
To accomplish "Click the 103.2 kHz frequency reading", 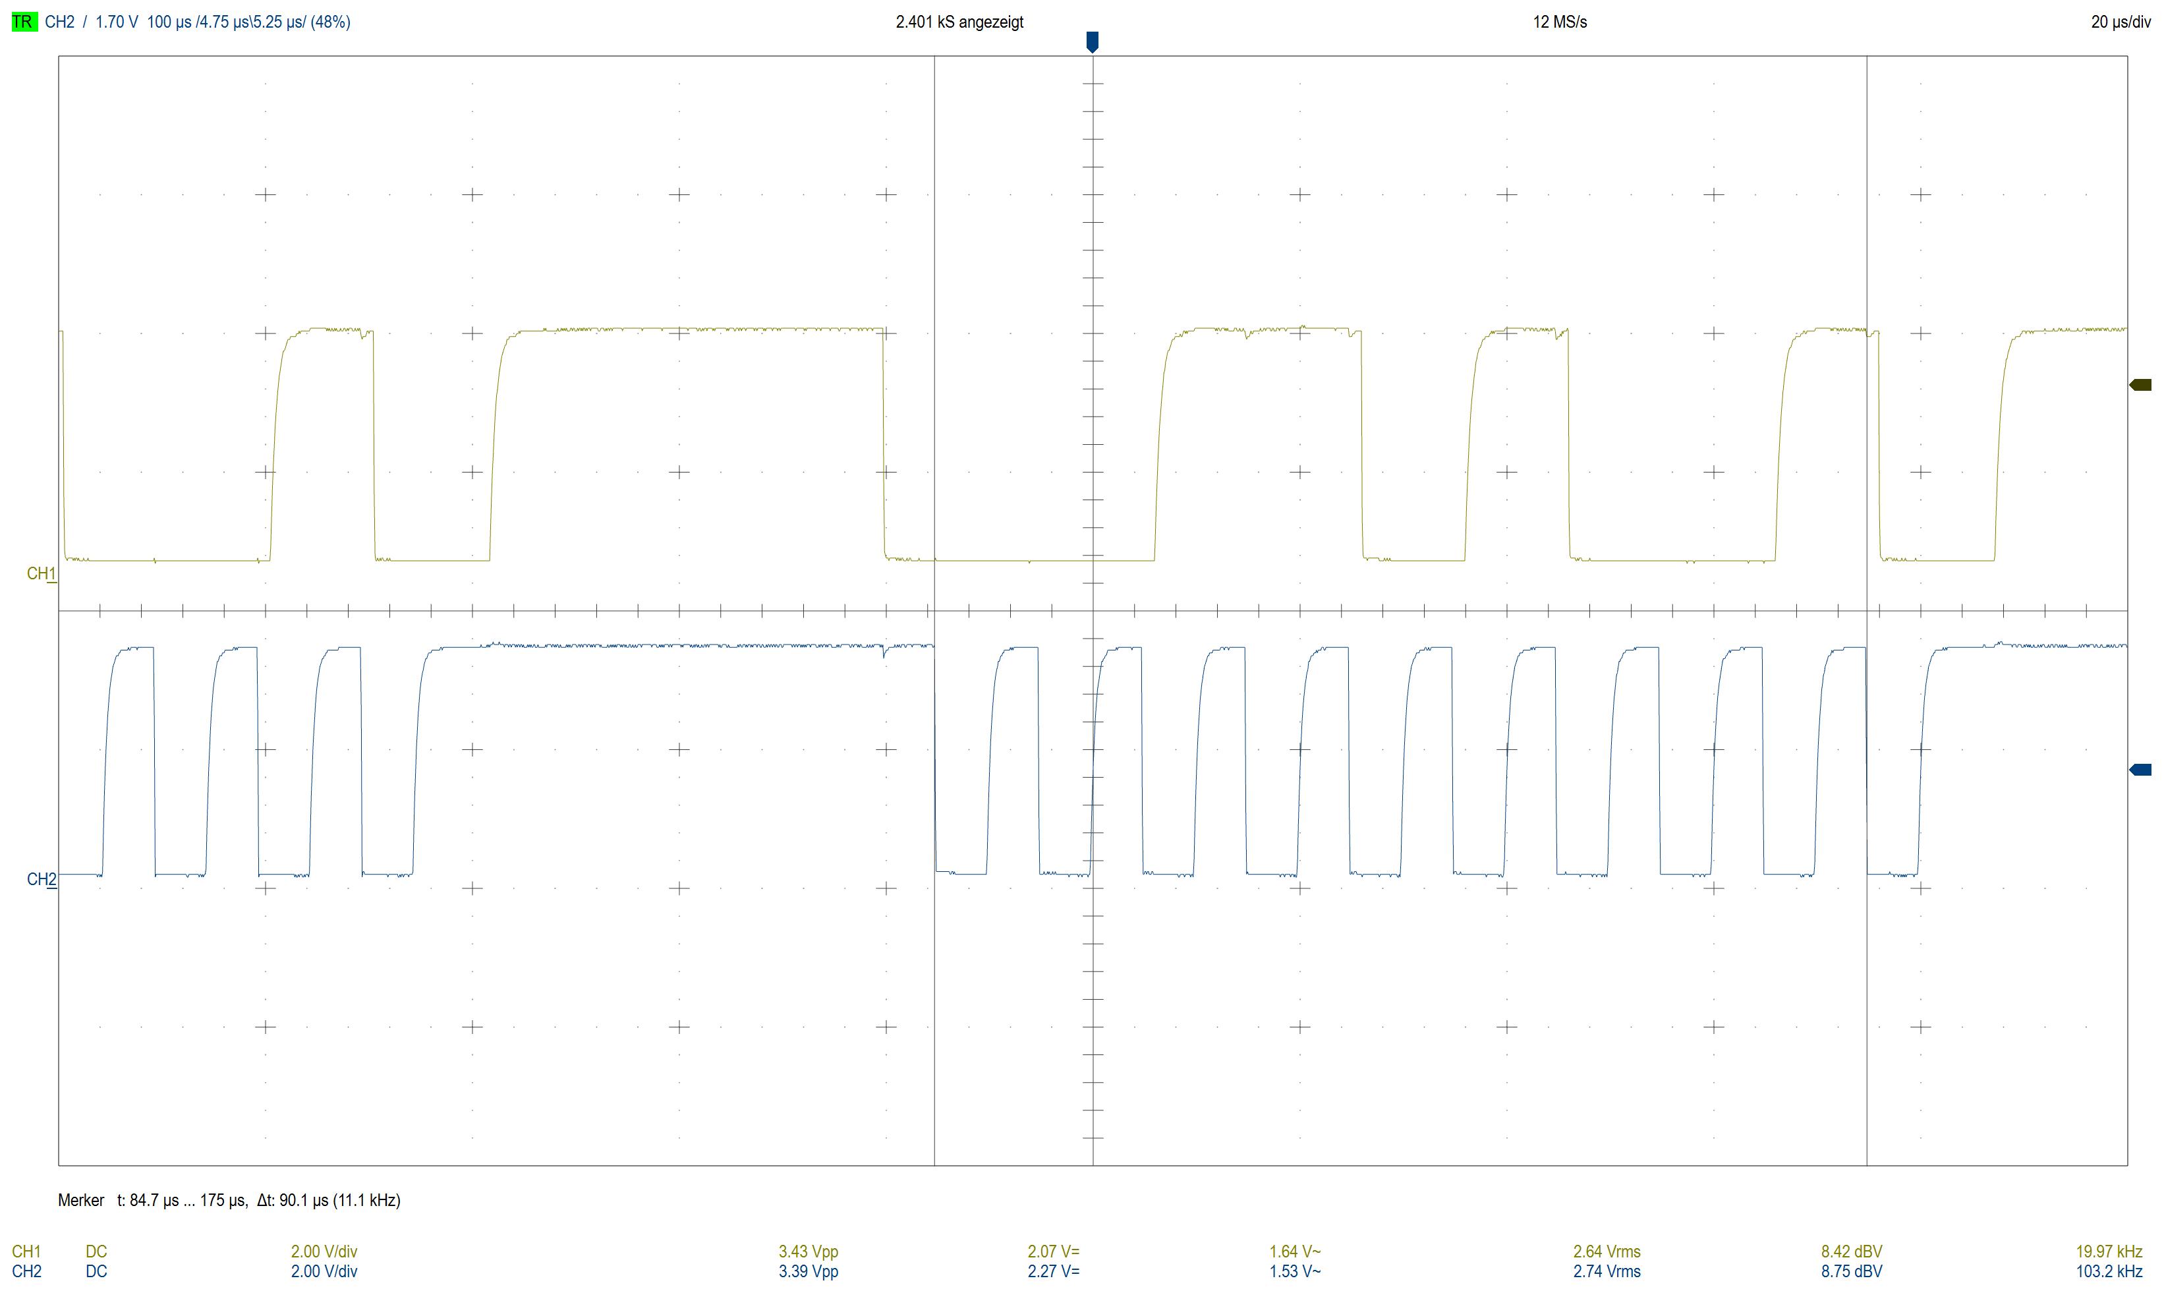I will [x=2109, y=1271].
